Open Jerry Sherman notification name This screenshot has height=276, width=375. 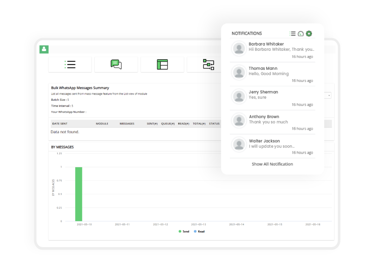point(263,92)
